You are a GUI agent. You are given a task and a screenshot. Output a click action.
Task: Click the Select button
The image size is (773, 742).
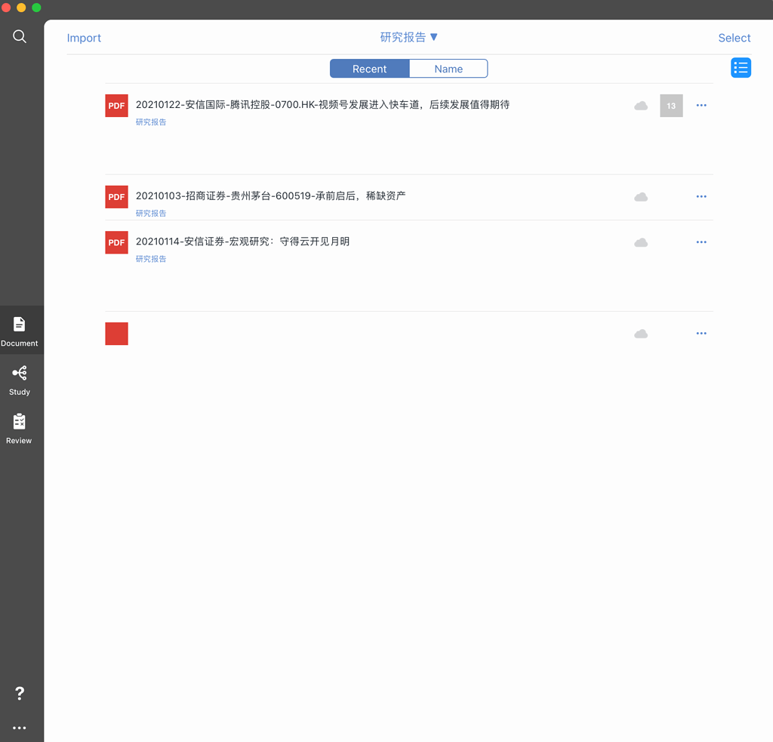click(x=734, y=38)
